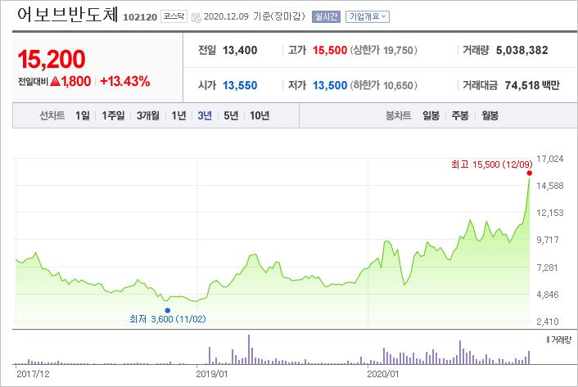The width and height of the screenshot is (578, 387).
Task: Click the calendar icon beside the date 2020.12.09
Action: click(196, 17)
